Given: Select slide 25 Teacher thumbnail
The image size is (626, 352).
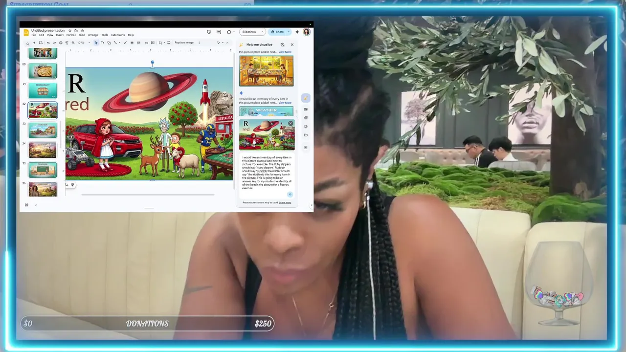Looking at the screenshot, I should pyautogui.click(x=43, y=170).
